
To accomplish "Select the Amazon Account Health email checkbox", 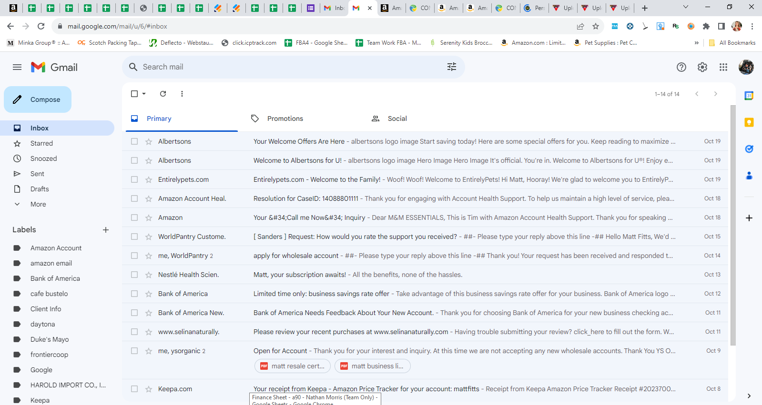I will click(x=134, y=198).
